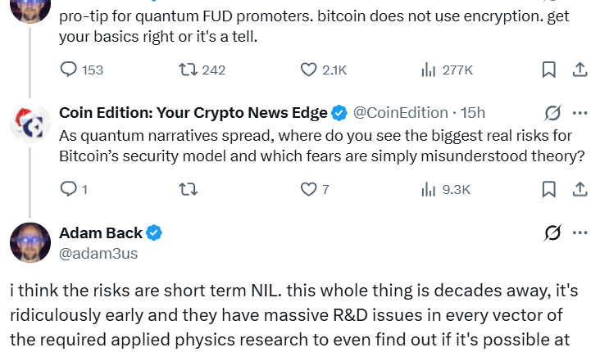This screenshot has width=600, height=352.
Task: Reply to the quantum FUD post
Action: point(69,70)
